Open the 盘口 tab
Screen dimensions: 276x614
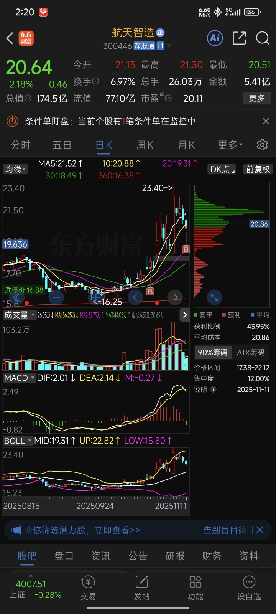[64, 556]
